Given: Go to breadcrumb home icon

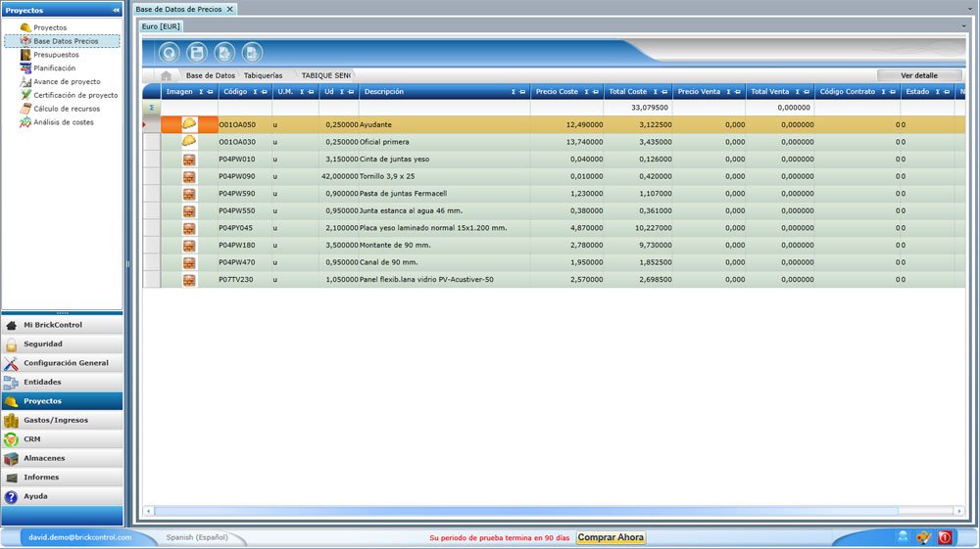Looking at the screenshot, I should click(166, 75).
